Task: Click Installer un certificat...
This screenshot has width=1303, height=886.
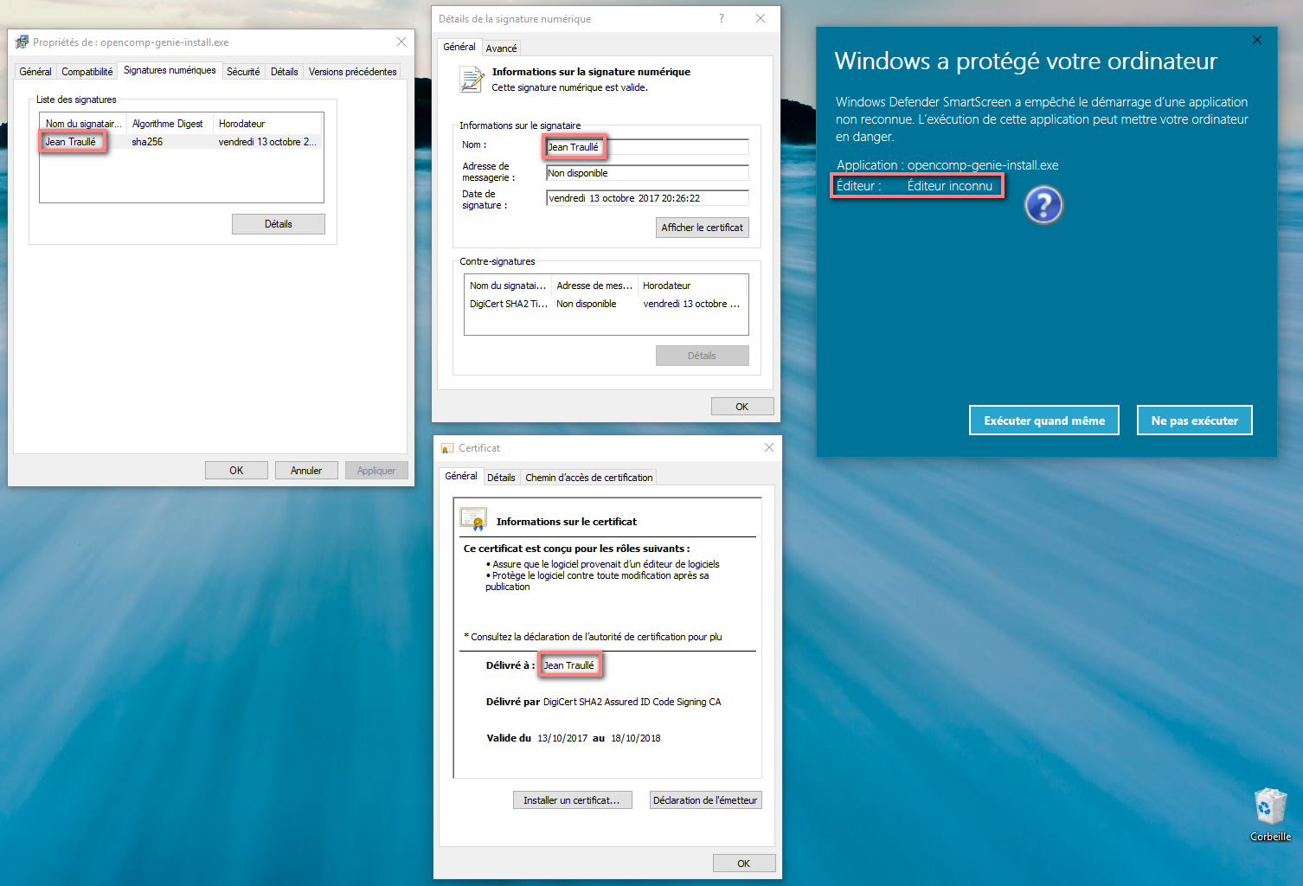Action: tap(572, 799)
